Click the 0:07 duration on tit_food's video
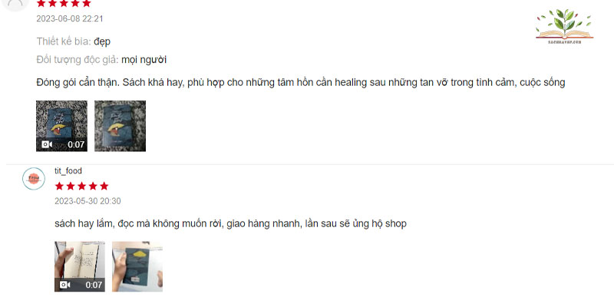Viewport: 614px width, 307px height. tap(94, 285)
